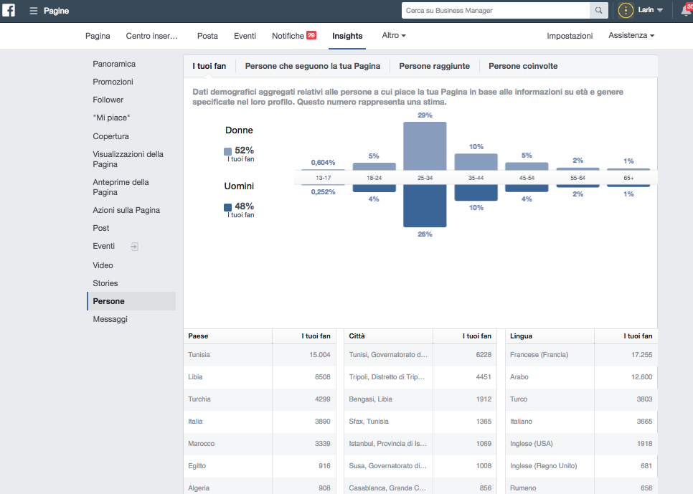Click the Turchia country row
The height and width of the screenshot is (494, 693).
coord(260,399)
